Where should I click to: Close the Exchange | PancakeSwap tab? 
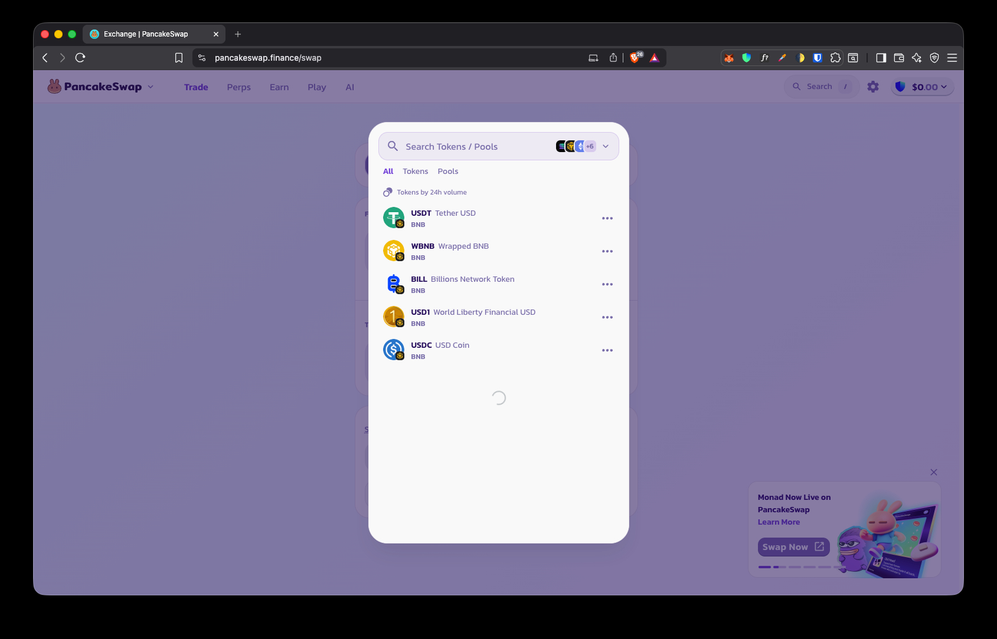216,34
